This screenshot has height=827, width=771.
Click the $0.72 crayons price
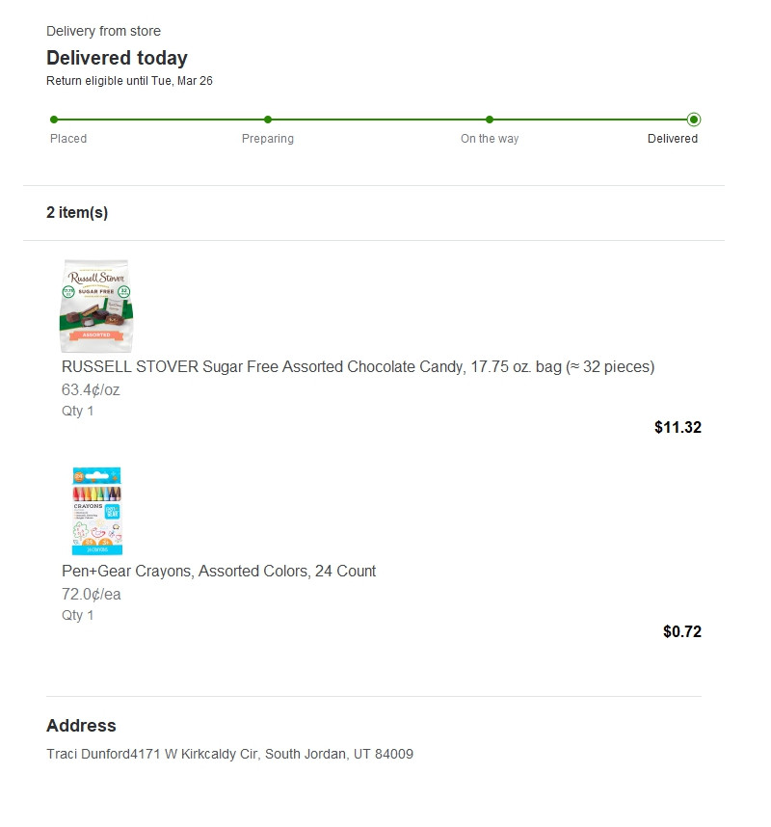click(x=682, y=631)
